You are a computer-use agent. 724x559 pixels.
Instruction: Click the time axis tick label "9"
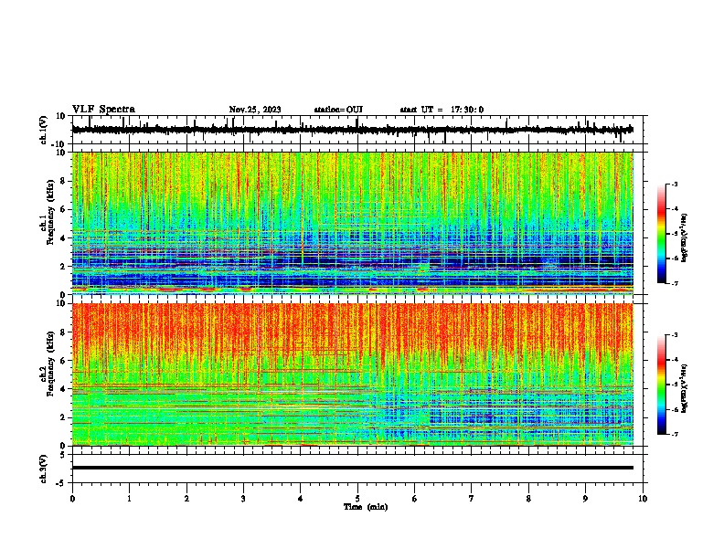pos(585,499)
